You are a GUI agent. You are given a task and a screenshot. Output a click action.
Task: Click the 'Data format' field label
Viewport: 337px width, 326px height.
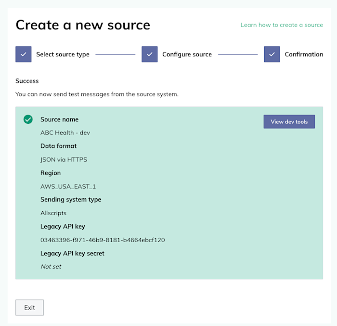point(58,146)
